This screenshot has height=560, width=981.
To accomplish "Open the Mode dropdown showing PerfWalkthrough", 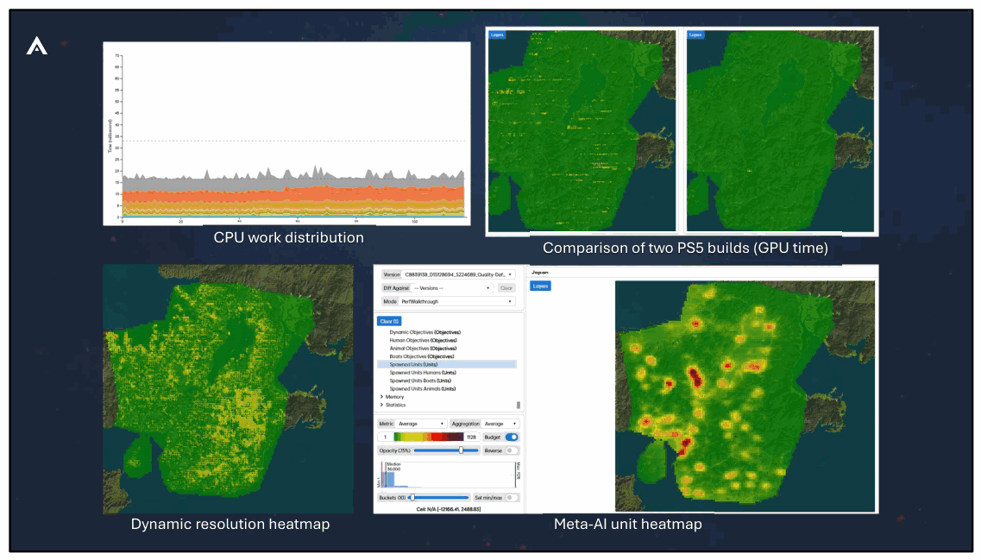I will pos(456,302).
